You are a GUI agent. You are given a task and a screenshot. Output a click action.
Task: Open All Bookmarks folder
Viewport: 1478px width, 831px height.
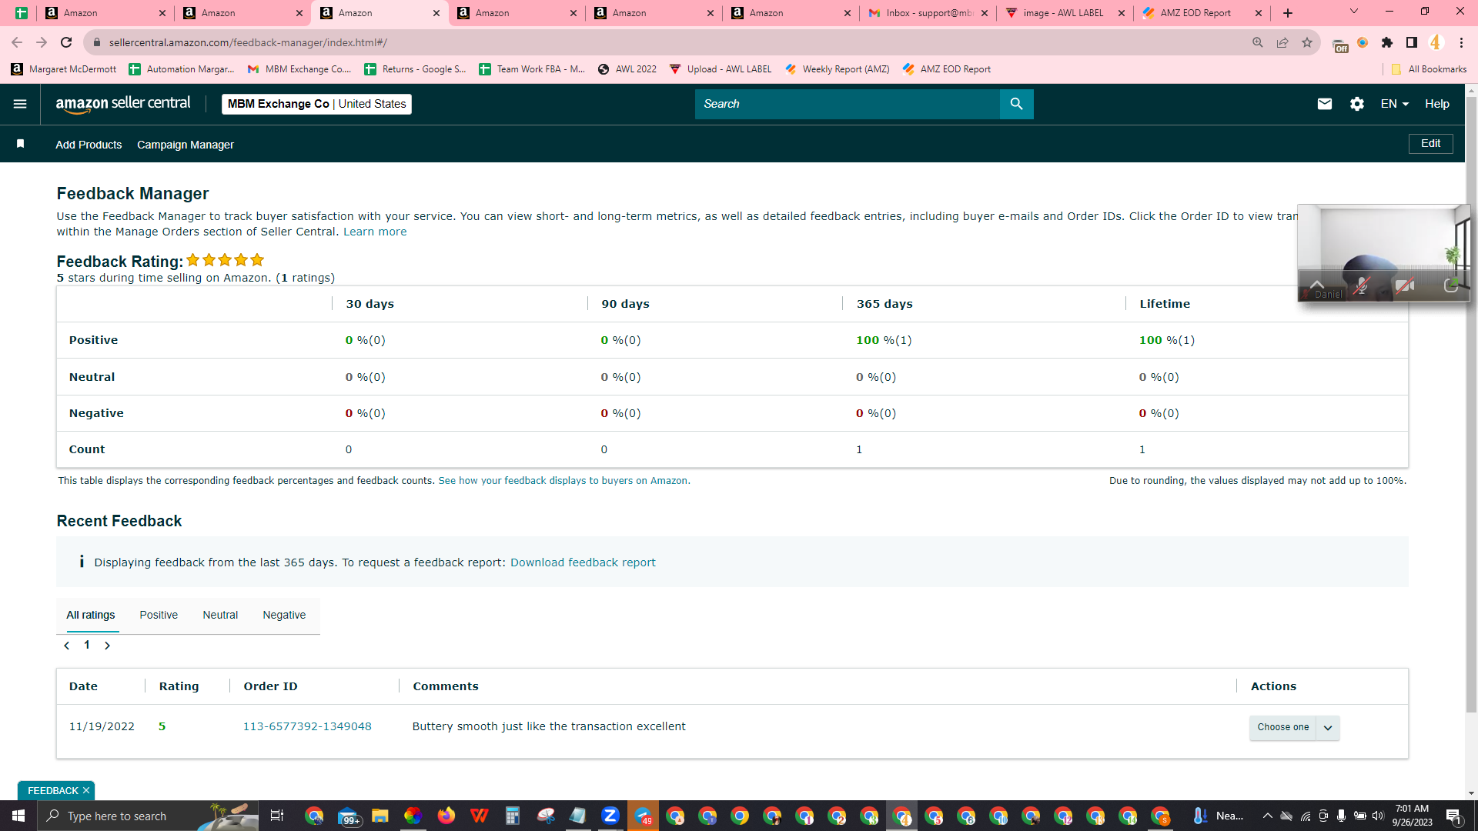click(1429, 69)
